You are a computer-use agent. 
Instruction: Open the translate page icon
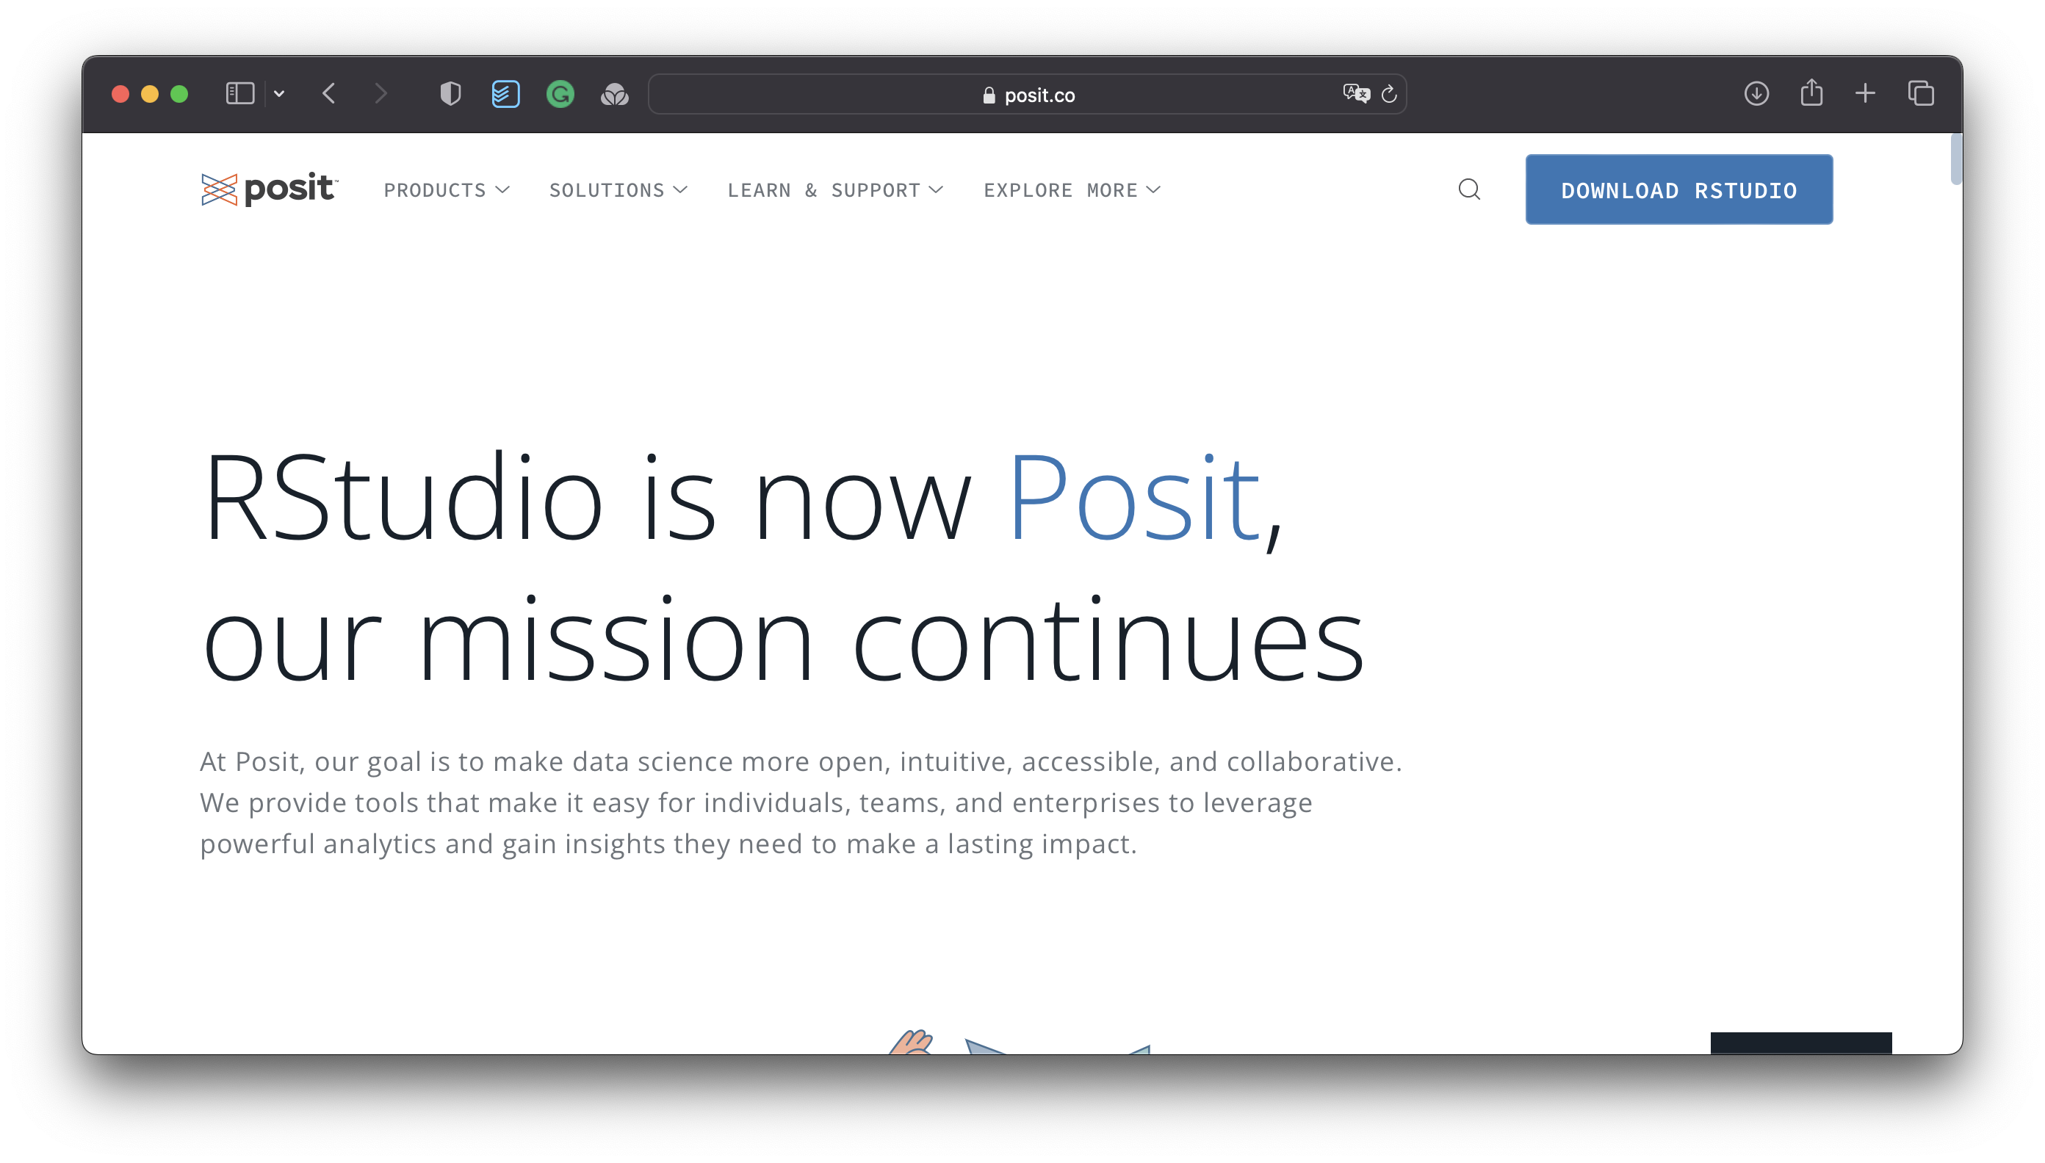coord(1355,94)
